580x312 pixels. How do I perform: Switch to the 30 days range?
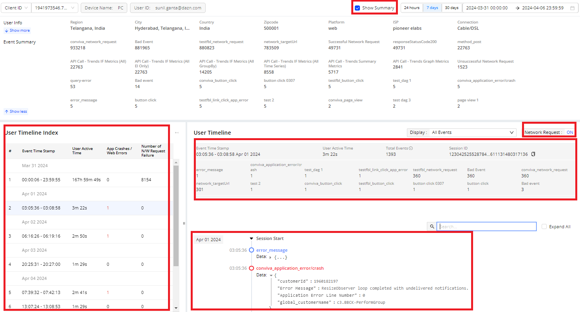tap(452, 8)
